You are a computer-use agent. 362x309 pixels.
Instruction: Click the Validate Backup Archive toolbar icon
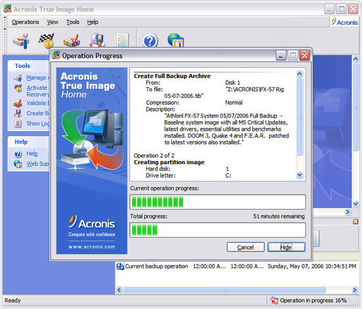tap(72, 41)
